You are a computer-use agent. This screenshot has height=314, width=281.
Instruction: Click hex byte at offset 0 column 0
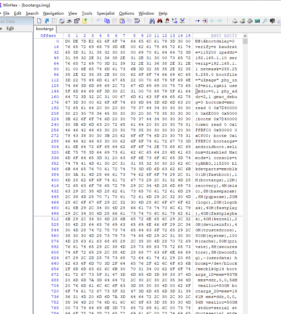point(68,41)
